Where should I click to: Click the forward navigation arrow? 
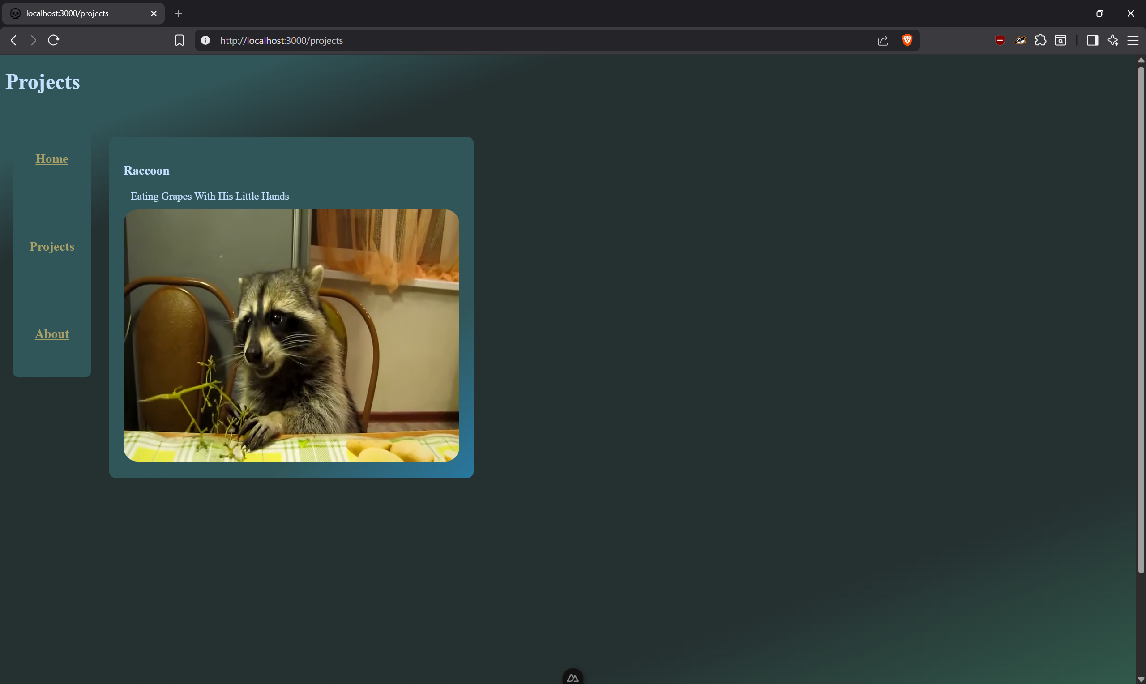click(33, 41)
